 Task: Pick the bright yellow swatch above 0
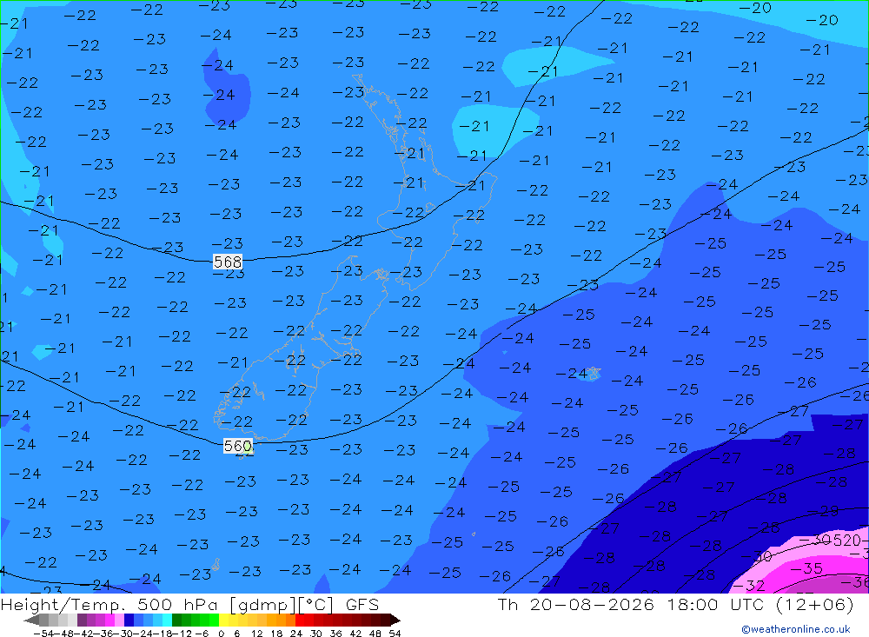click(224, 620)
